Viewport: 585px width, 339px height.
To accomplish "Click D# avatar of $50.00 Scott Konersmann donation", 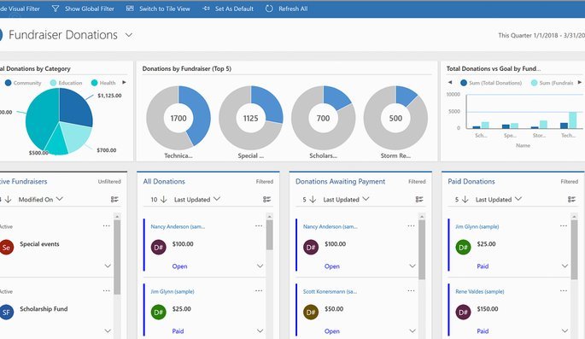I will pyautogui.click(x=311, y=313).
